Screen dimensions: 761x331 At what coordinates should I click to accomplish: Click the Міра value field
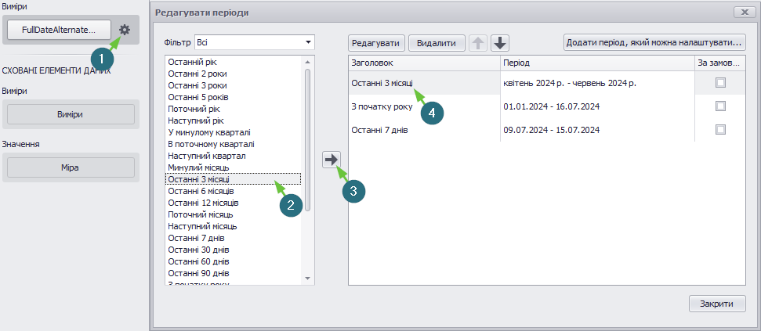tap(71, 167)
